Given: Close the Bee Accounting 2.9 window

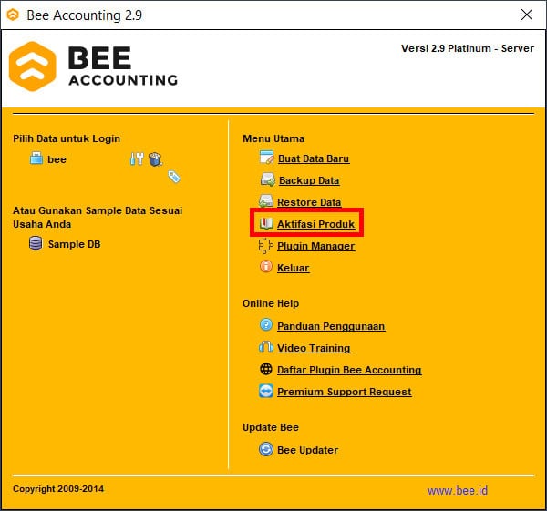Looking at the screenshot, I should [x=527, y=15].
